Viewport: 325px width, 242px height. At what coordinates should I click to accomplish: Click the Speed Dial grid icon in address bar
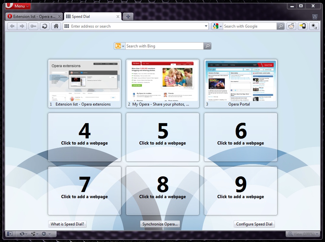pyautogui.click(x=67, y=26)
